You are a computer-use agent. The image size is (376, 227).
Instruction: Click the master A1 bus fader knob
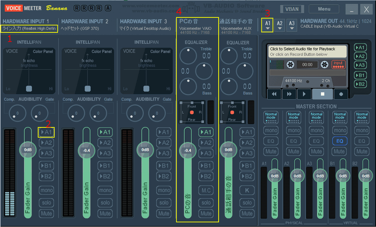pyautogui.click(x=274, y=176)
